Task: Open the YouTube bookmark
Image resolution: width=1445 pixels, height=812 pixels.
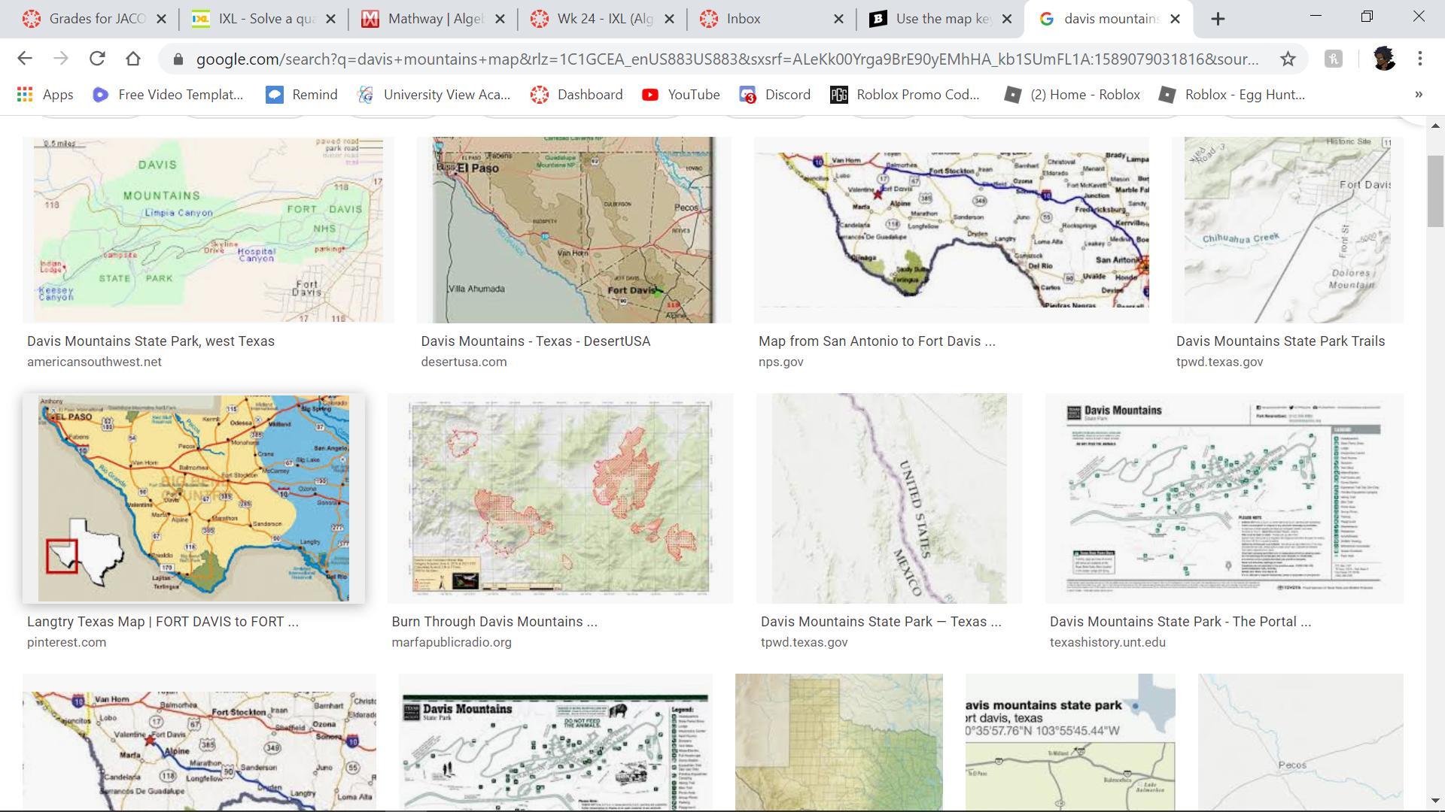Action: pos(680,95)
